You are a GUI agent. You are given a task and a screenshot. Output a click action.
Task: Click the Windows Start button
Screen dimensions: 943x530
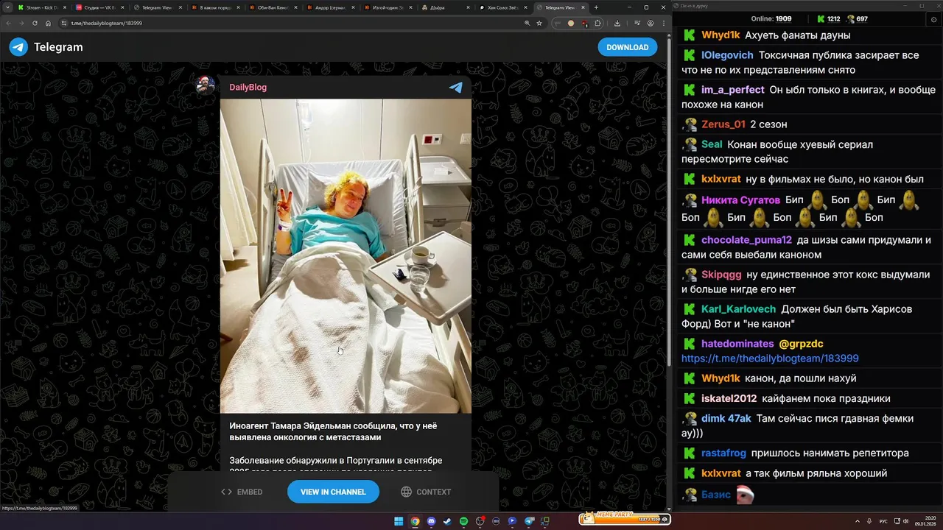pos(399,521)
